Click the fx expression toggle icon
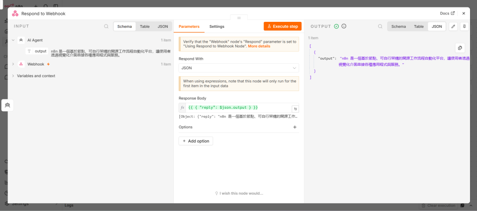 coord(183,108)
